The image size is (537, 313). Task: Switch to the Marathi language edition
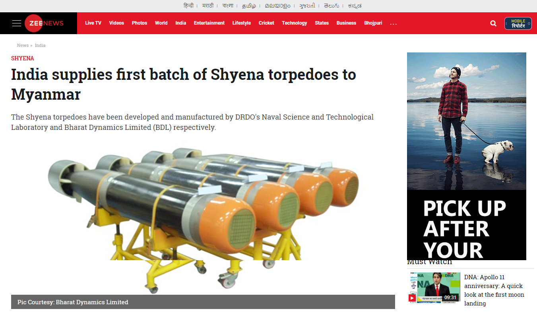point(208,6)
